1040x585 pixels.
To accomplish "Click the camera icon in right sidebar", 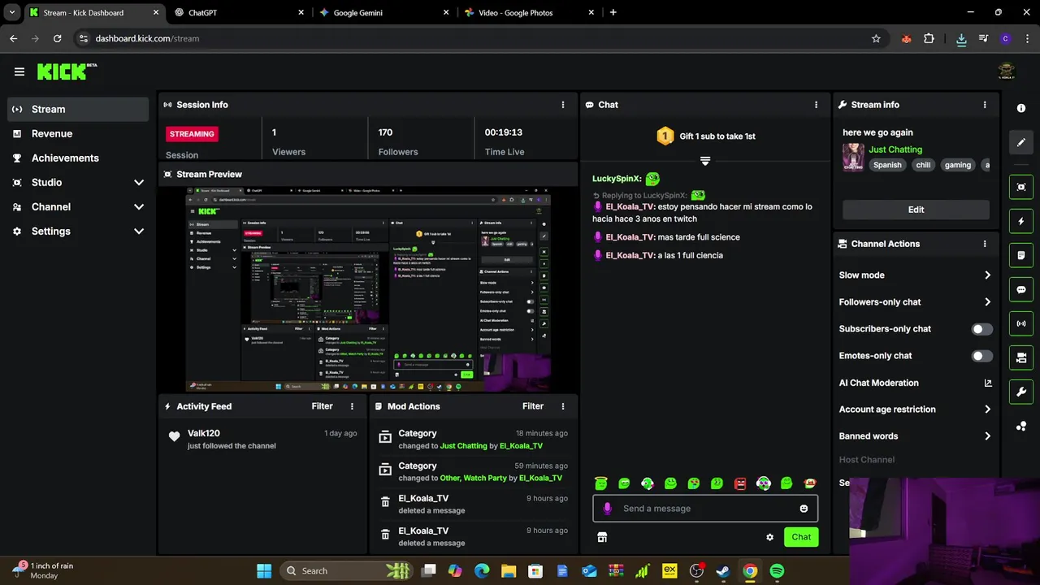I will tap(1021, 357).
